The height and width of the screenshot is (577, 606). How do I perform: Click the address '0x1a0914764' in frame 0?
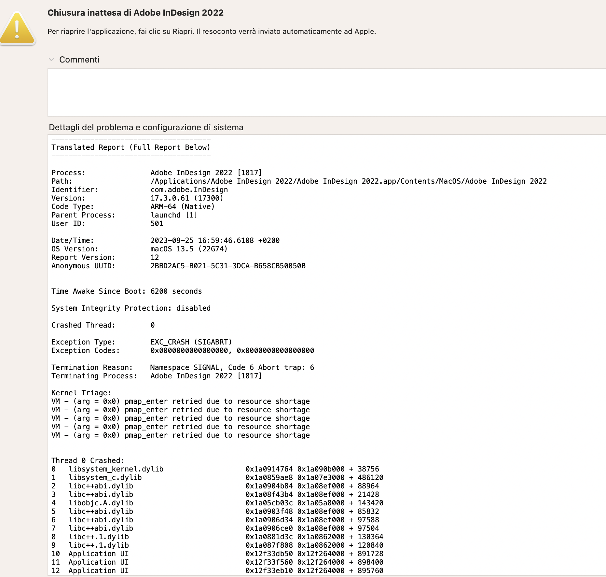pos(269,469)
